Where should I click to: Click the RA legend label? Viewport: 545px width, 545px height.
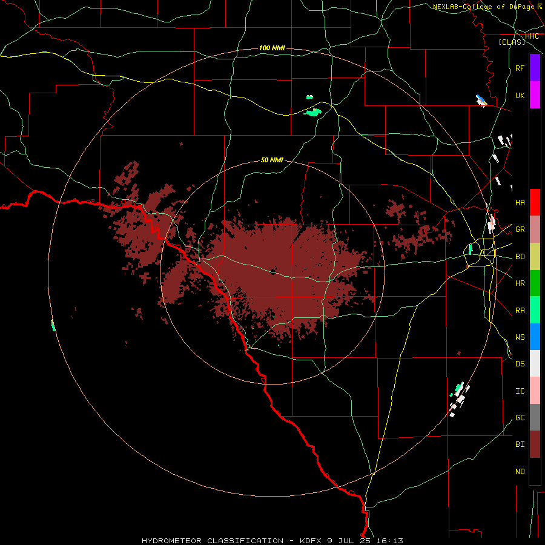pyautogui.click(x=520, y=310)
